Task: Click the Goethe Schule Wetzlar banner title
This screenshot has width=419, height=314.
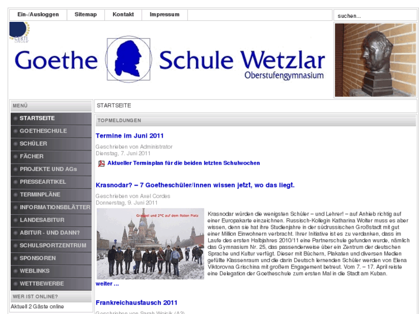Action: (170, 60)
